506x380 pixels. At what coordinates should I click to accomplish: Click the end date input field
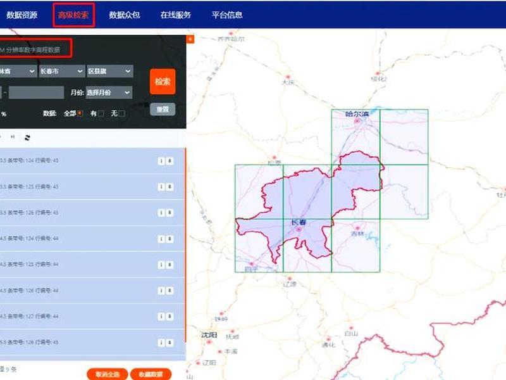click(x=36, y=92)
